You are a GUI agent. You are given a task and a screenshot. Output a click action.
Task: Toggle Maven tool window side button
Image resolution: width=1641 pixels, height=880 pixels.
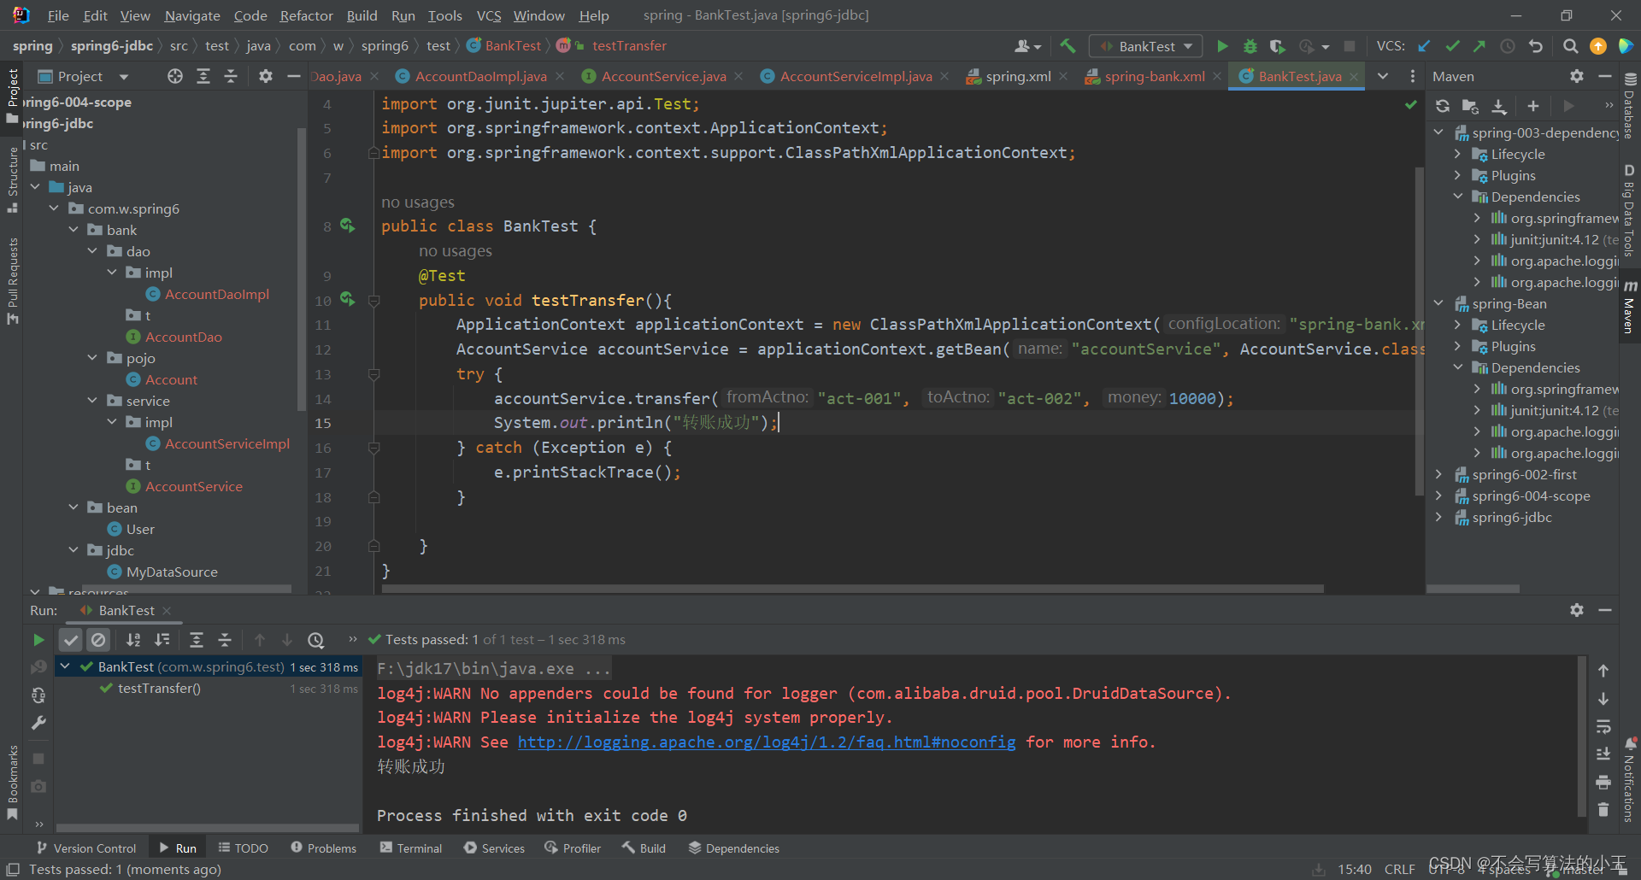point(1630,308)
